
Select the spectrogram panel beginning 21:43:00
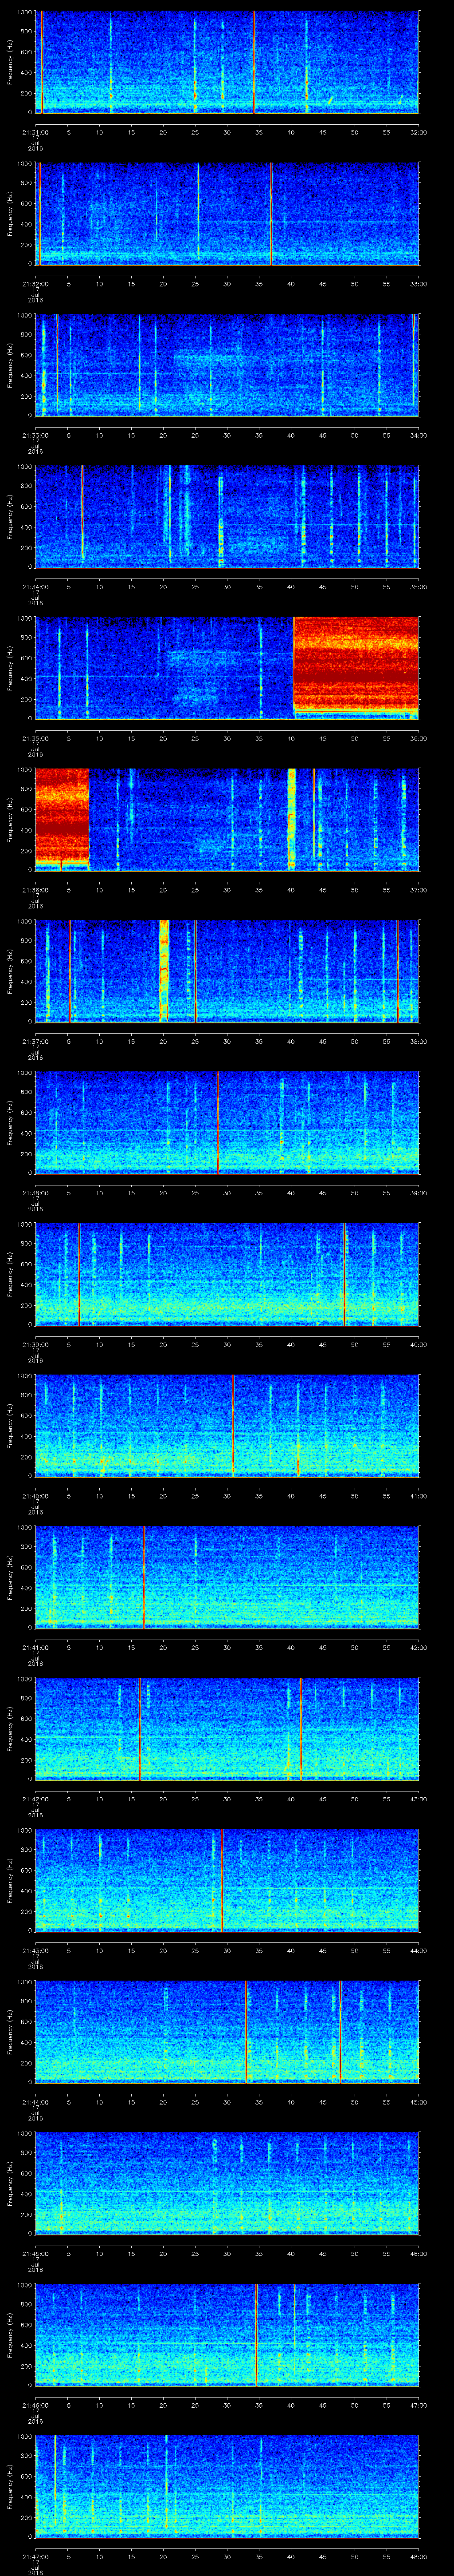(227, 1880)
